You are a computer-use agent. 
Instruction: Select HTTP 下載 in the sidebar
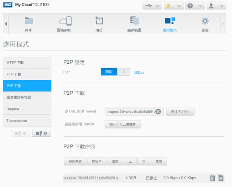(x=27, y=62)
